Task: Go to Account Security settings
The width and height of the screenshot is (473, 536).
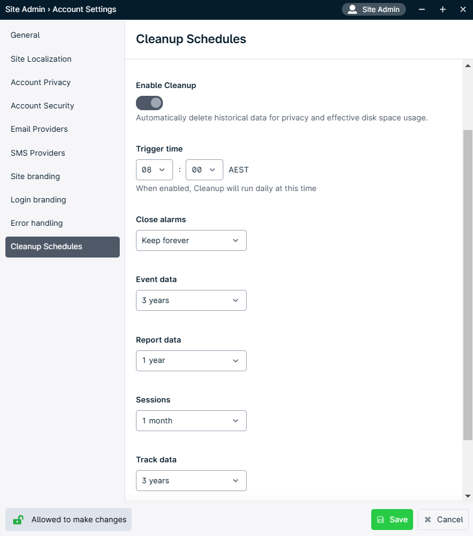Action: [43, 105]
